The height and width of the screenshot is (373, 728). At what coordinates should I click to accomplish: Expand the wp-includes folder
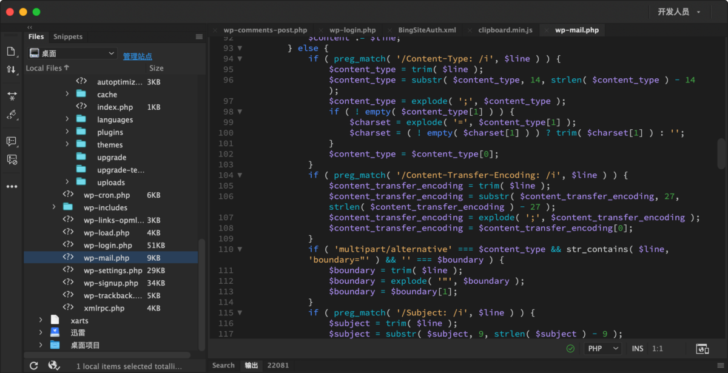(x=54, y=207)
